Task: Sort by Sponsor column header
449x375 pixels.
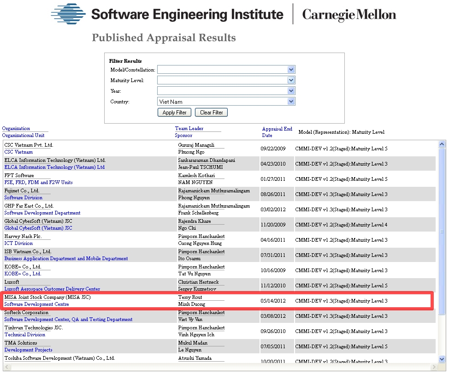Action: click(x=183, y=136)
